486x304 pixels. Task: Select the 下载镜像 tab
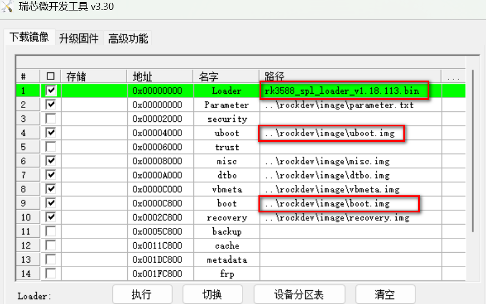[29, 37]
